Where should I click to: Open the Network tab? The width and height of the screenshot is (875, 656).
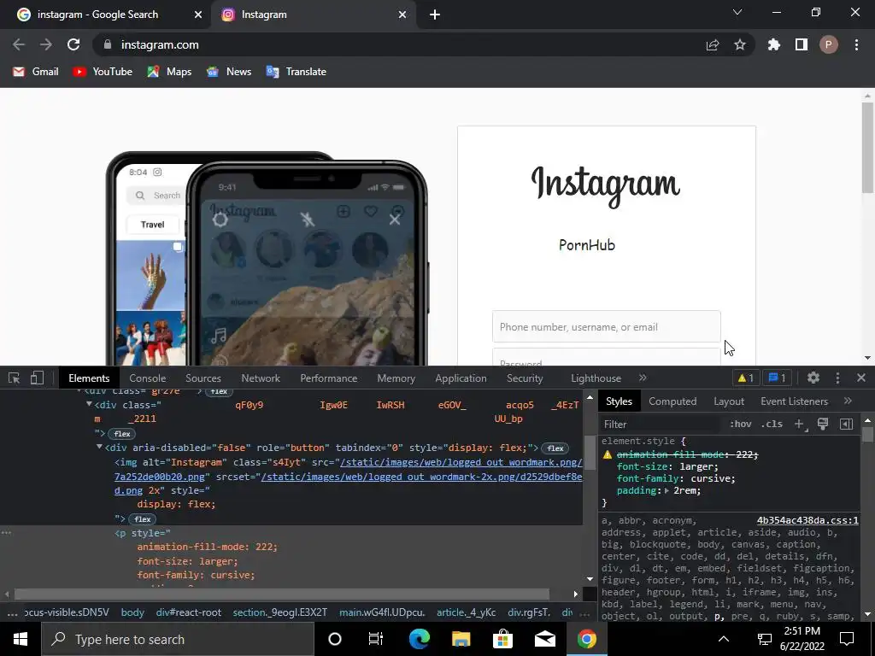click(x=261, y=378)
